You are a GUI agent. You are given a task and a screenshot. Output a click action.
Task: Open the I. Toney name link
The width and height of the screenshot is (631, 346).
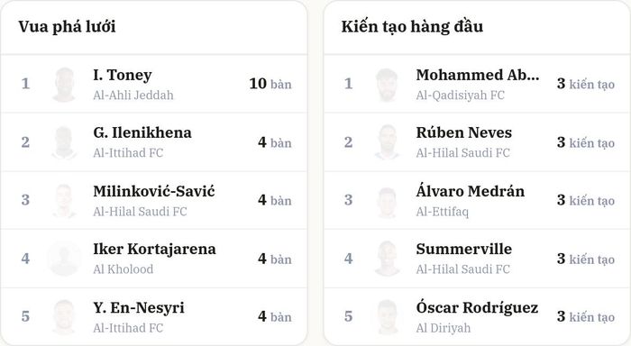tap(123, 75)
